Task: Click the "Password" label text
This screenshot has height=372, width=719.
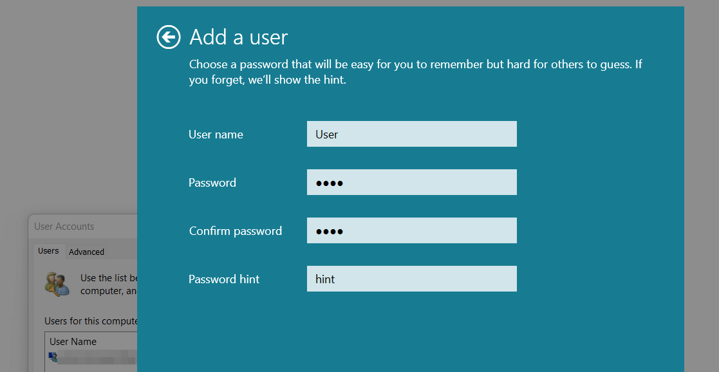Action: (212, 183)
